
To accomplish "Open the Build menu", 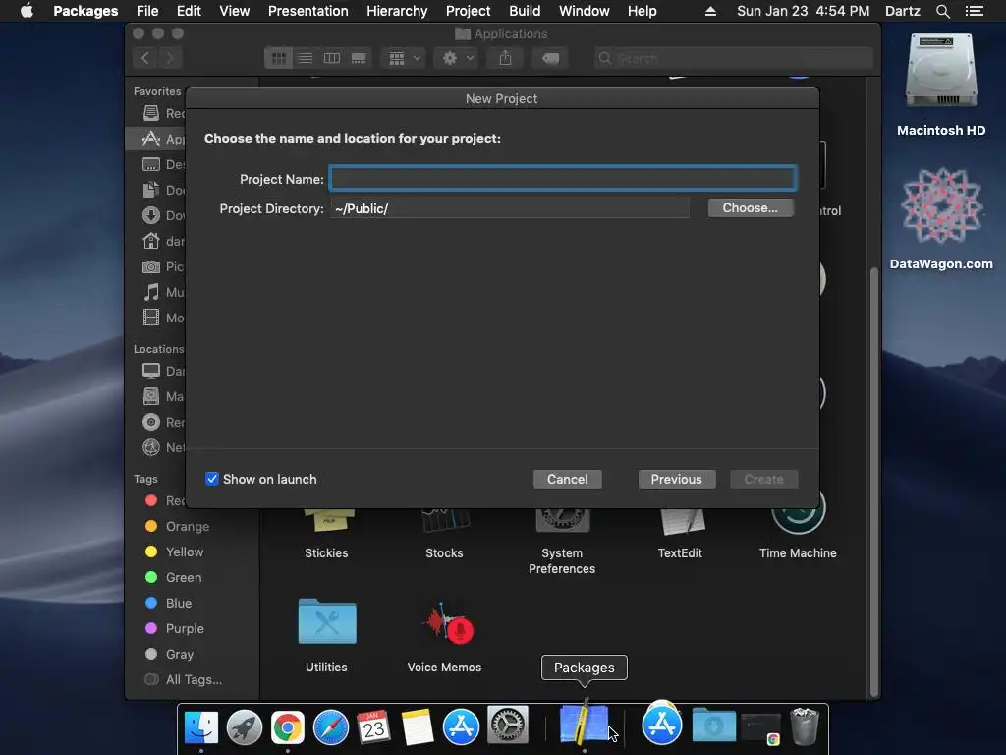I will [525, 11].
